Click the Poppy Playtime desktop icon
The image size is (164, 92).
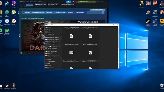(x=155, y=22)
